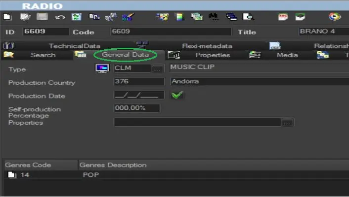Click the Production Country code field

139,81
